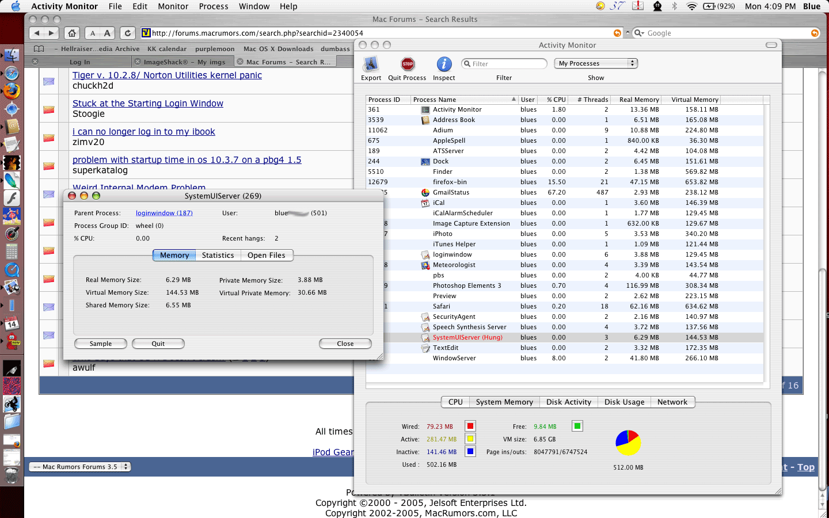Switch to the Statistics tab
Screen dimensions: 829x518
218,255
